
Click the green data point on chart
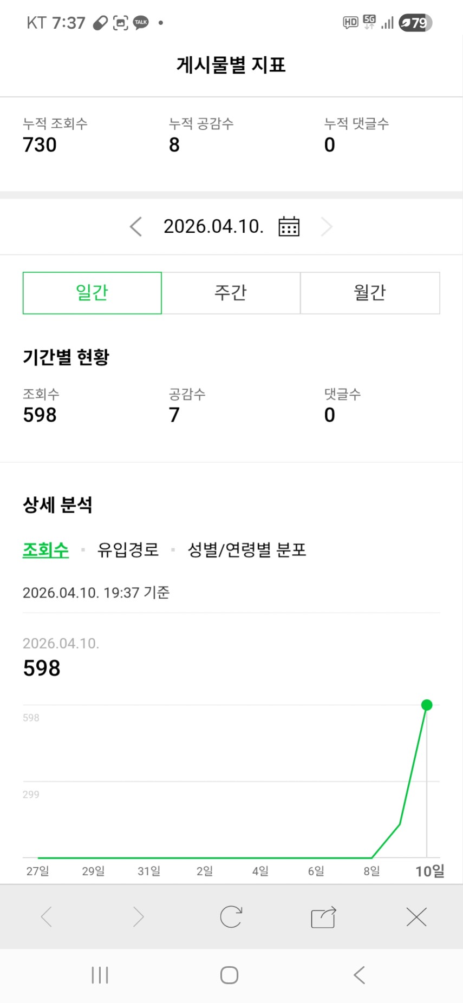(x=427, y=705)
